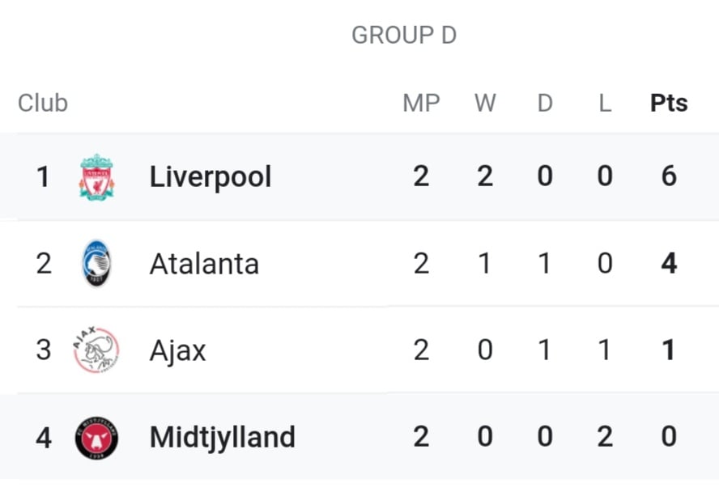Click the MP column header
Viewport: 719px width, 492px height.
click(421, 103)
